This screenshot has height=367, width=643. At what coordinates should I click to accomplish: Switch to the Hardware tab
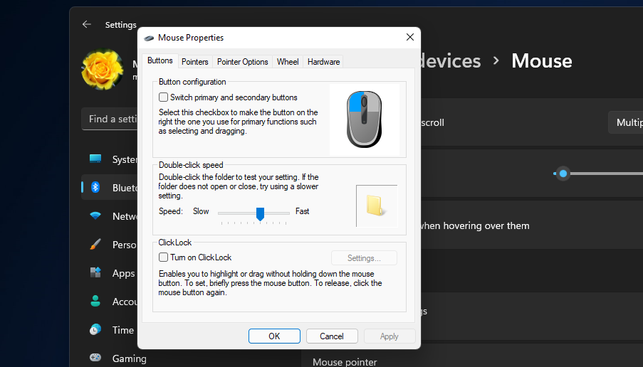pyautogui.click(x=323, y=62)
